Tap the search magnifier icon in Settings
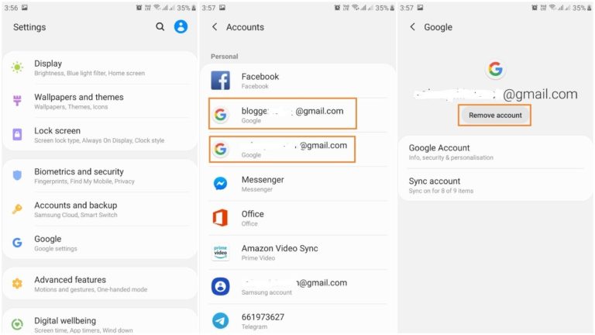Screen dimensions: 595x335 click(160, 27)
